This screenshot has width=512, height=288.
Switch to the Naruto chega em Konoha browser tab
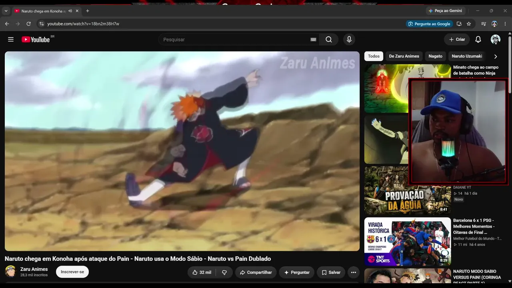pos(44,11)
